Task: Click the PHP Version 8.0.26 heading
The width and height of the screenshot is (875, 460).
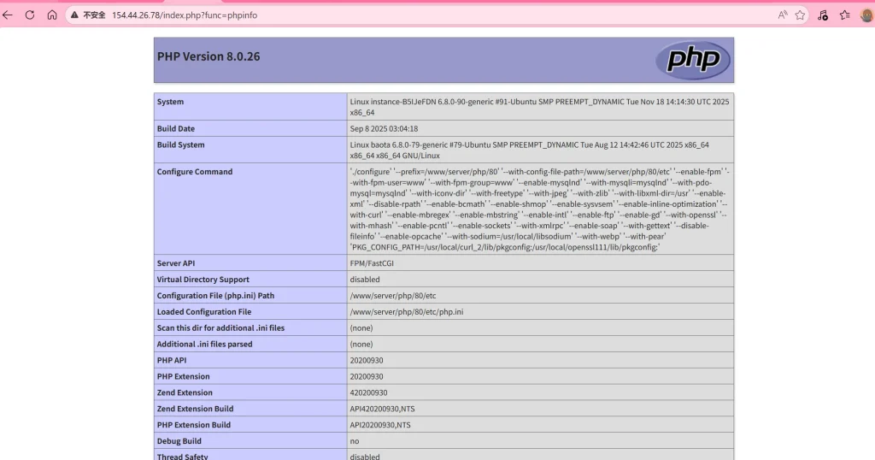Action: point(208,56)
